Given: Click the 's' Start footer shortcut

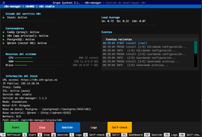Looking at the screenshot, I should tap(31, 135).
